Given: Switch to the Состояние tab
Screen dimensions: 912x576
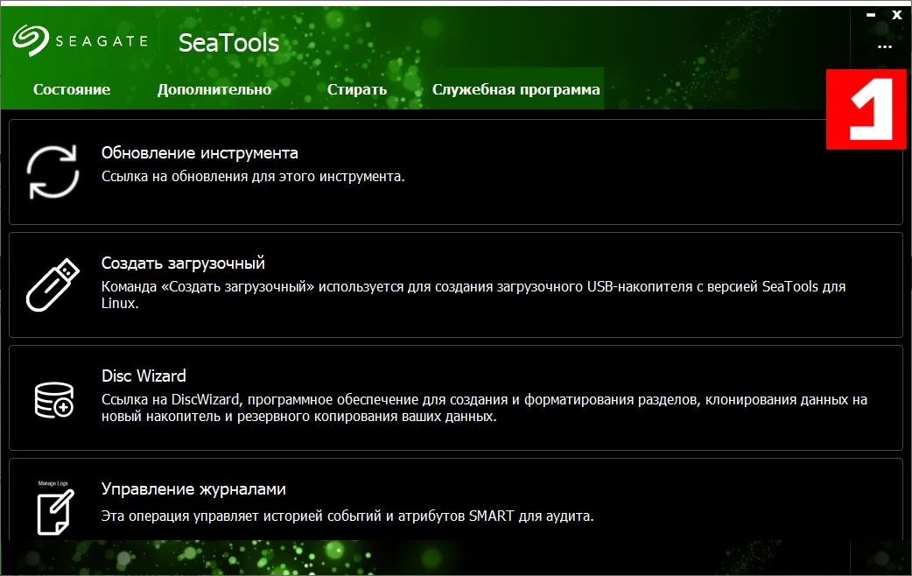Looking at the screenshot, I should (72, 89).
